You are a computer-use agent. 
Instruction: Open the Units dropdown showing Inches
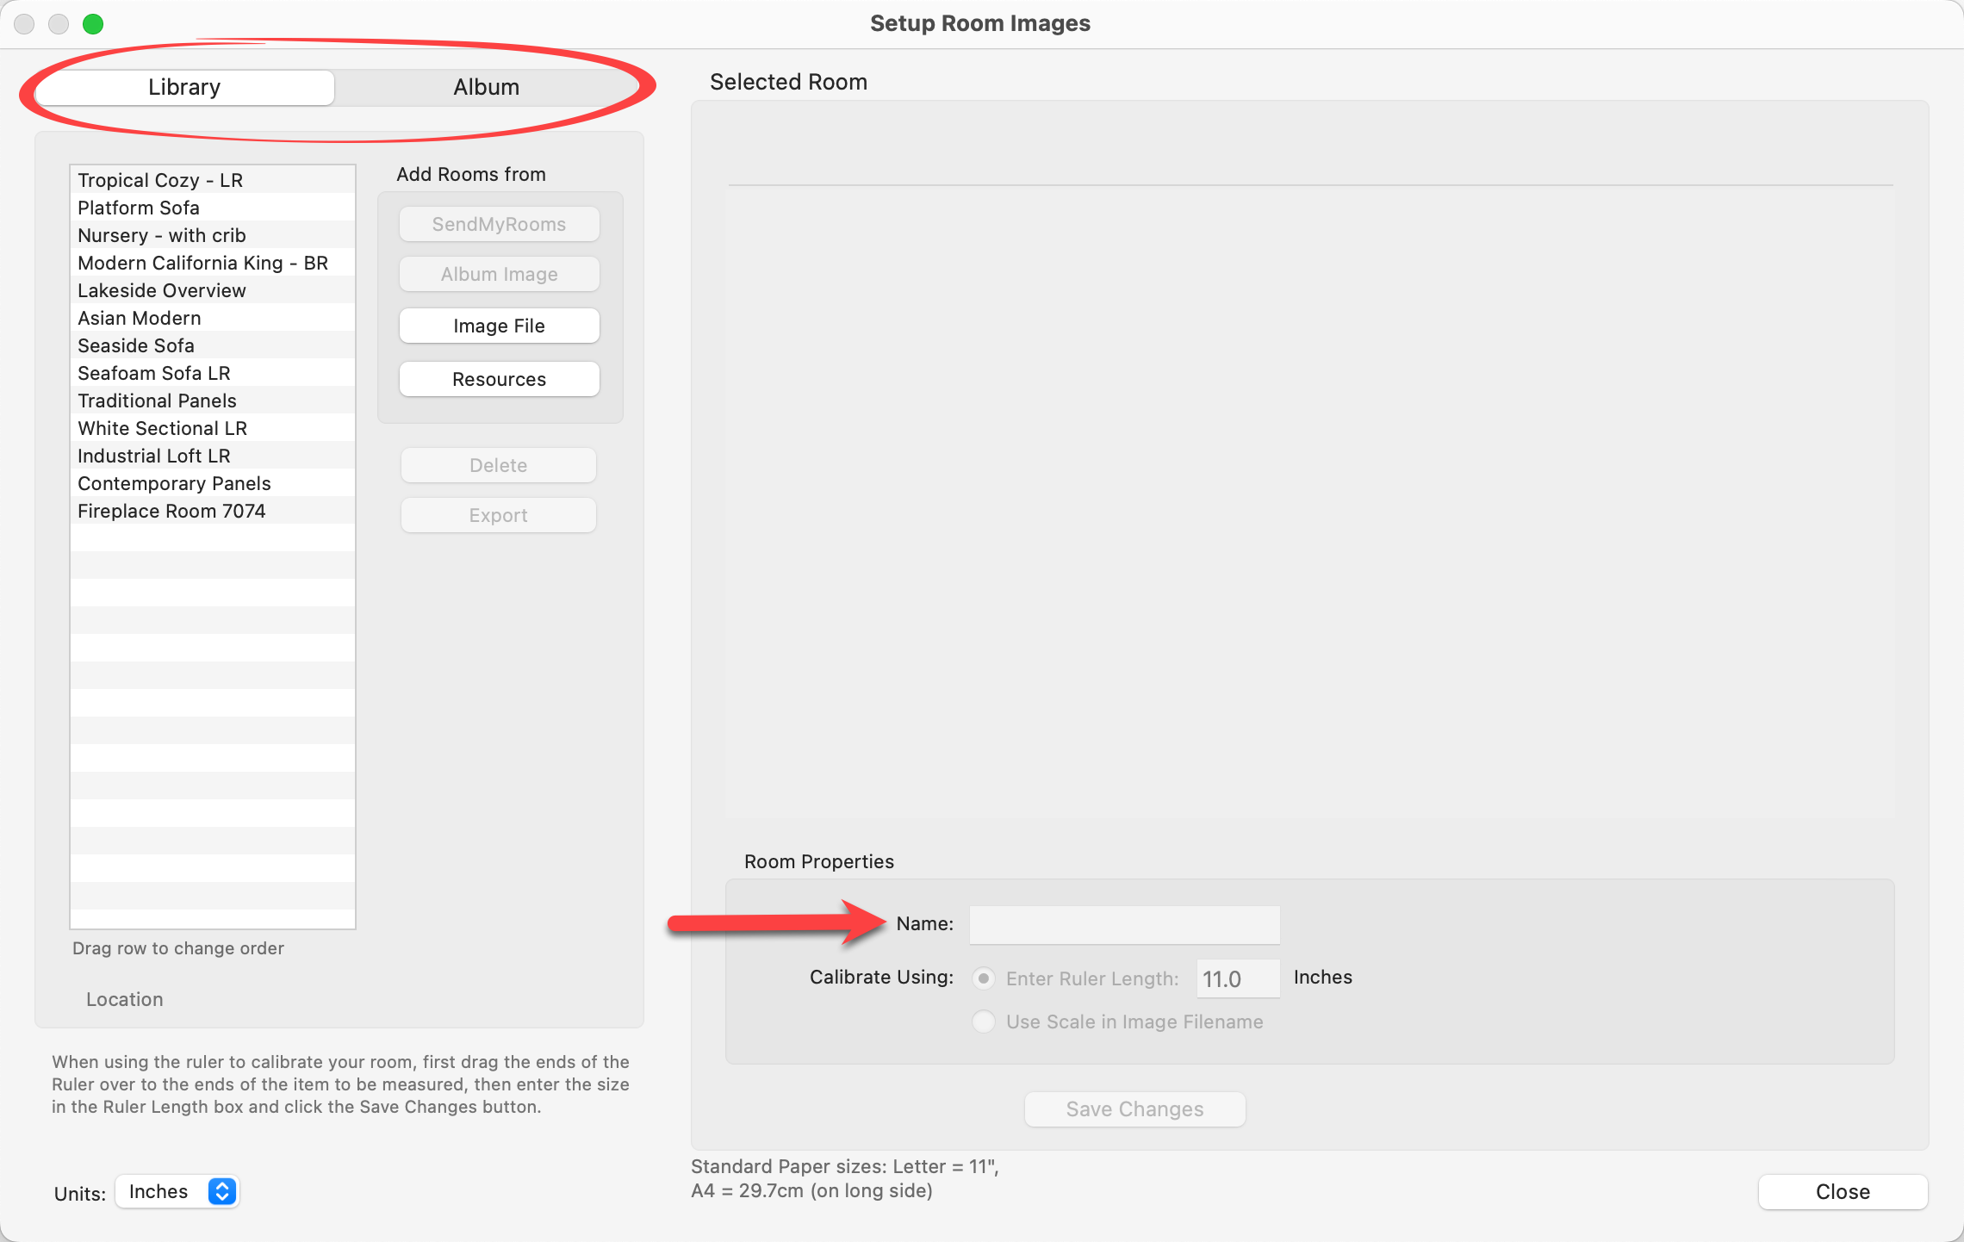(177, 1191)
